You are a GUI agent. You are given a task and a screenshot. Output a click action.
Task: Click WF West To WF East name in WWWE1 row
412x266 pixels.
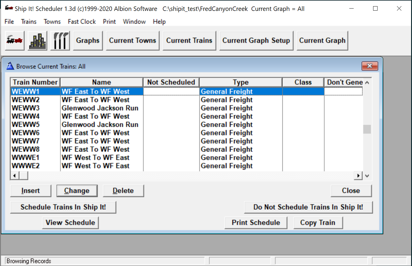point(95,157)
